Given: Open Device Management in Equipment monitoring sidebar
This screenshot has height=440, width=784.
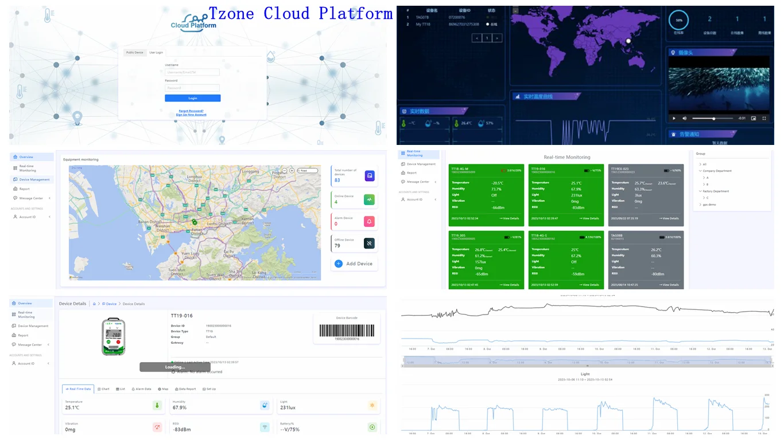Looking at the screenshot, I should (31, 179).
